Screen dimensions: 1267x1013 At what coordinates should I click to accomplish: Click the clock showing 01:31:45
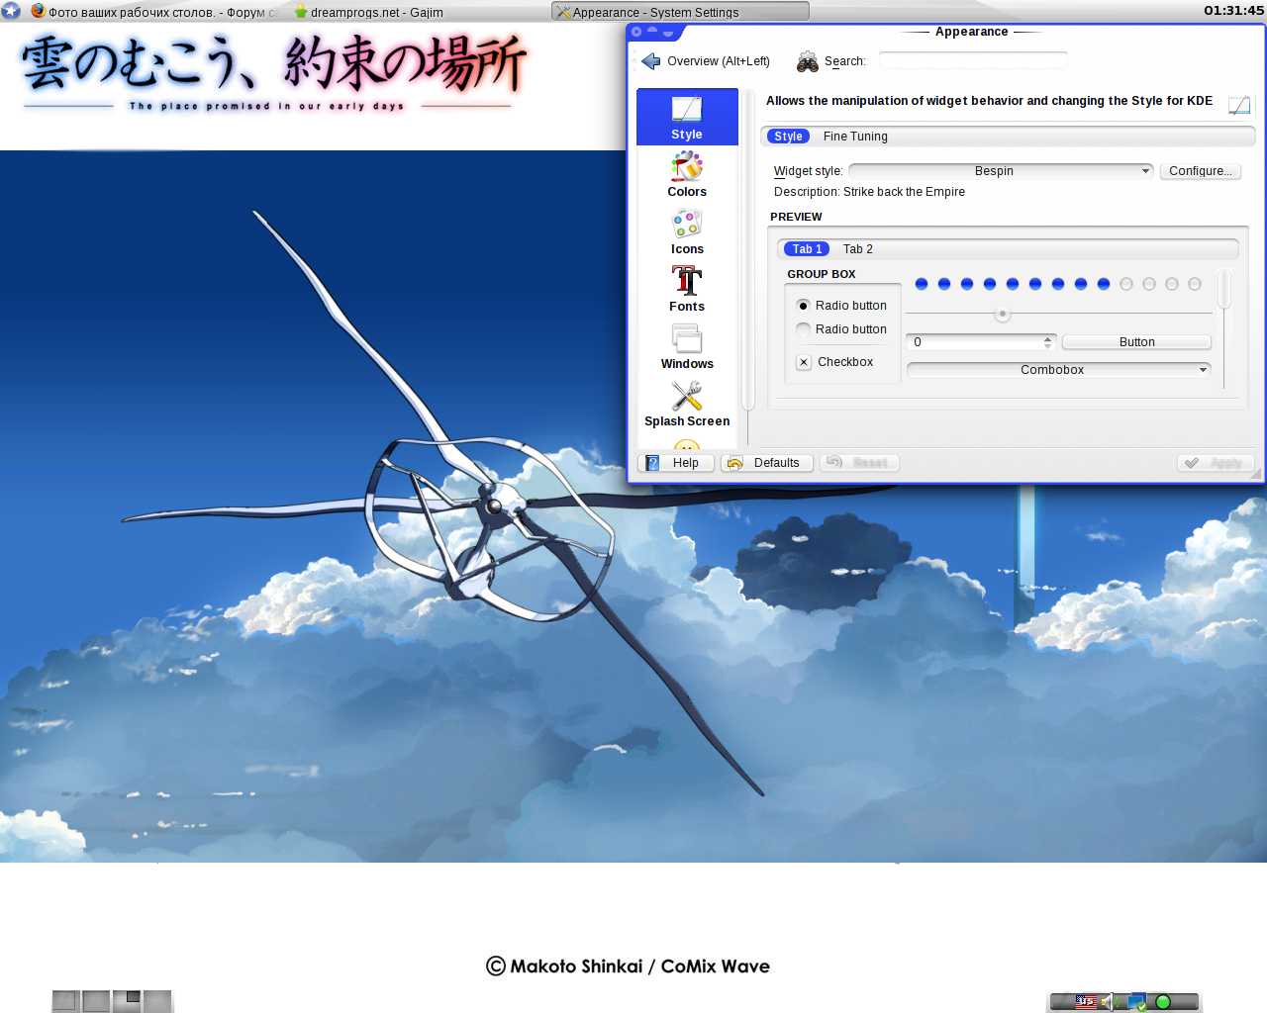1233,11
